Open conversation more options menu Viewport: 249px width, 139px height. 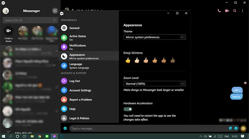[x=242, y=11]
